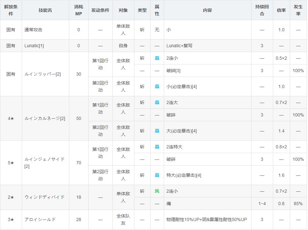Click the 晶 attribute beside 特大(必定暴击)
308x230 pixels.
[157, 175]
